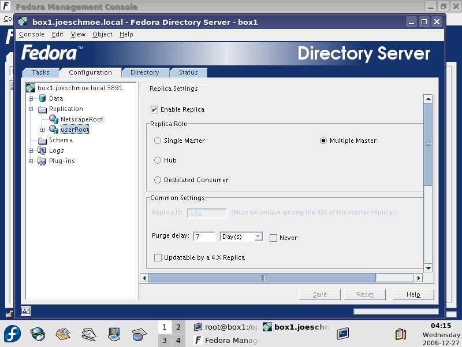The width and height of the screenshot is (462, 347).
Task: Click the Help button
Action: pyautogui.click(x=413, y=294)
